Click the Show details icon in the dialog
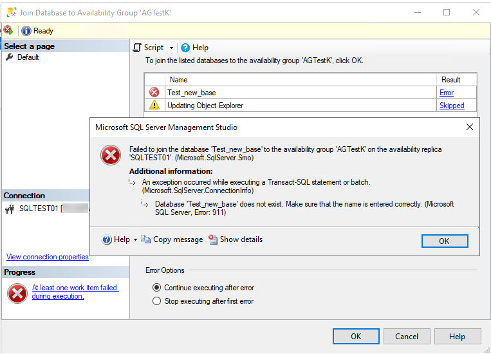This screenshot has height=354, width=491. 214,239
